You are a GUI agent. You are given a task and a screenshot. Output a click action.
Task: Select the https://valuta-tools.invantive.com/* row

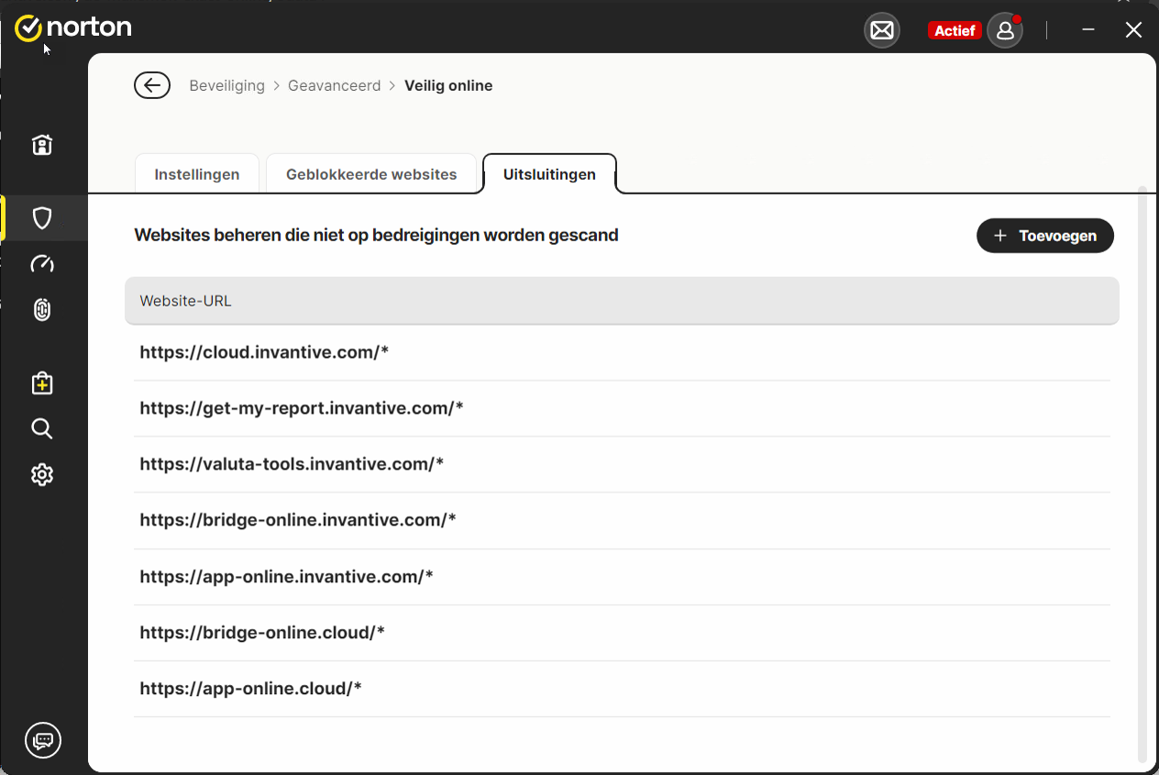[622, 464]
